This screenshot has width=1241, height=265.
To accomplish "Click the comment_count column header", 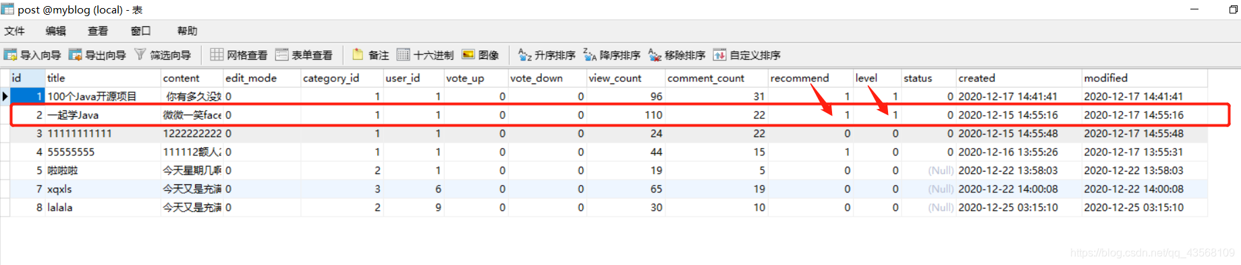I will coord(717,78).
